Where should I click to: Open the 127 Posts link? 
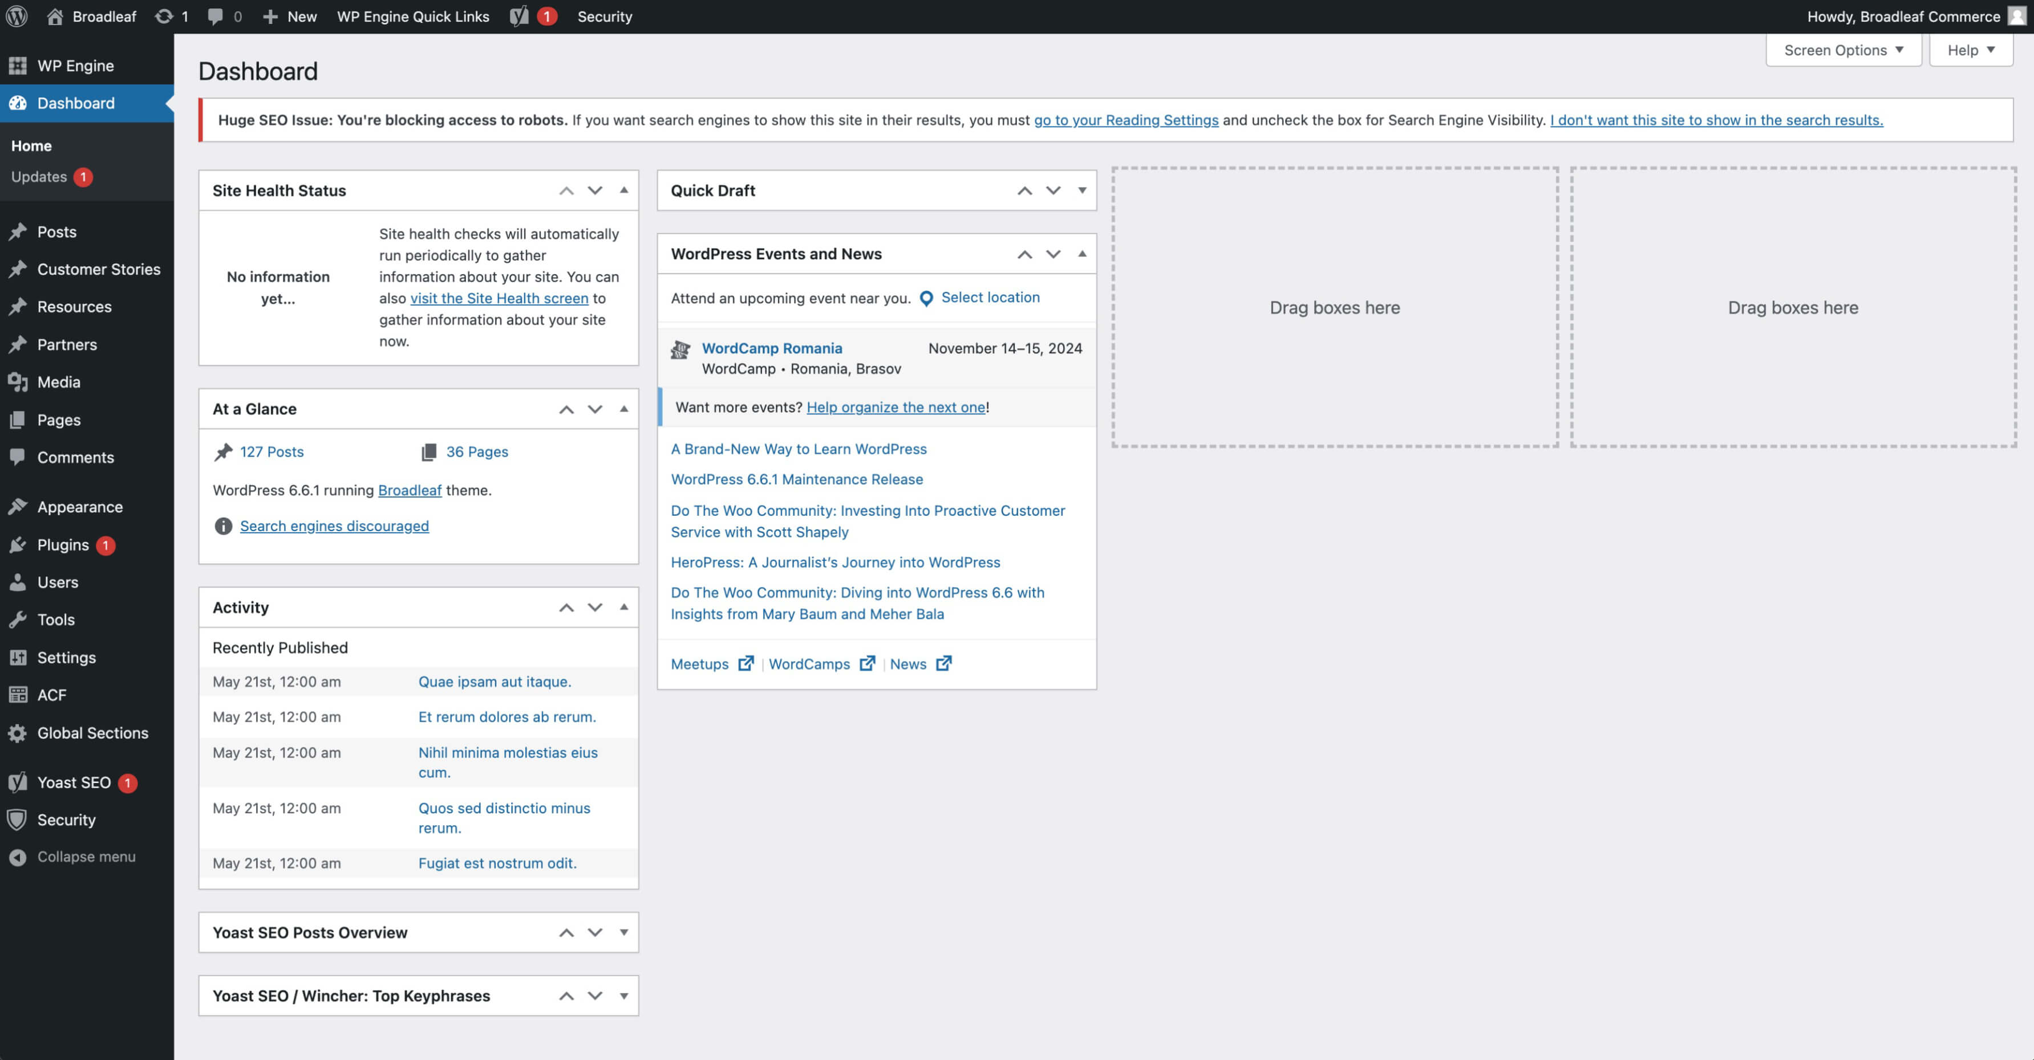point(272,452)
